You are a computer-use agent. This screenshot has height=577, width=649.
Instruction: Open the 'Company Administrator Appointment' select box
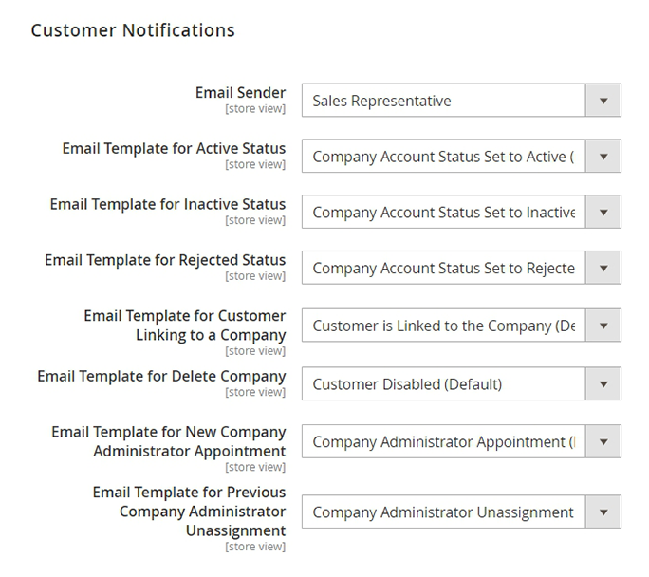tap(443, 441)
